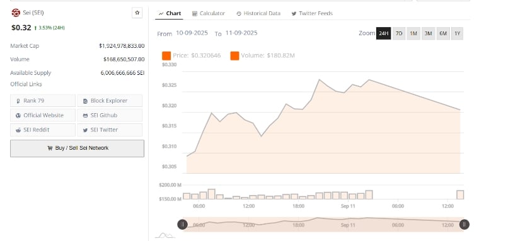520x241 pixels.
Task: Click the shopping cart icon in Buy button
Action: pos(50,149)
